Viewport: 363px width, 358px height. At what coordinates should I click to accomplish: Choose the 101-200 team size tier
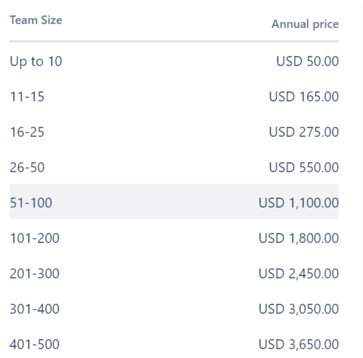click(35, 238)
